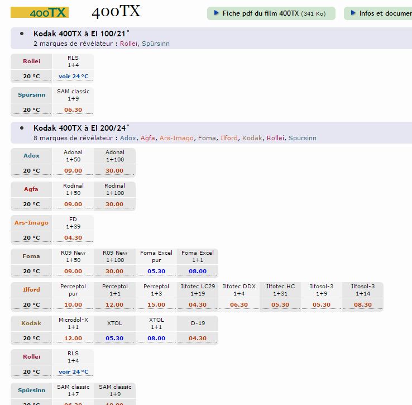Select Ars-Imago in the EI 200/24° brand list
Viewport: 412px width, 405px height.
pos(177,138)
